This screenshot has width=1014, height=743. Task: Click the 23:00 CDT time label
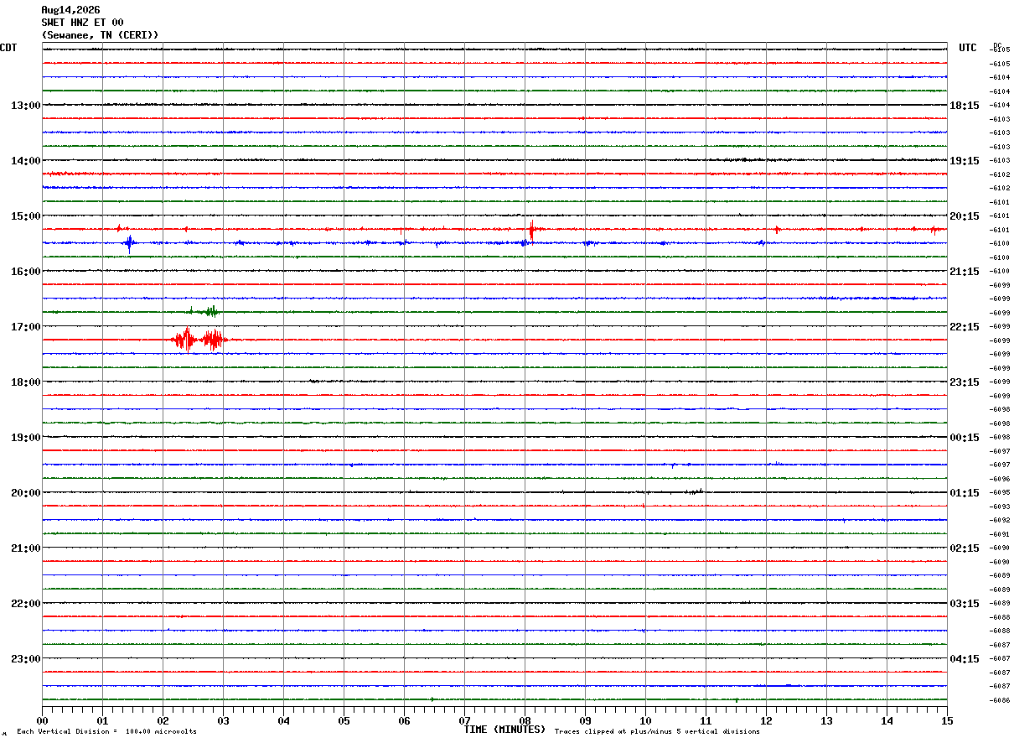coord(26,659)
